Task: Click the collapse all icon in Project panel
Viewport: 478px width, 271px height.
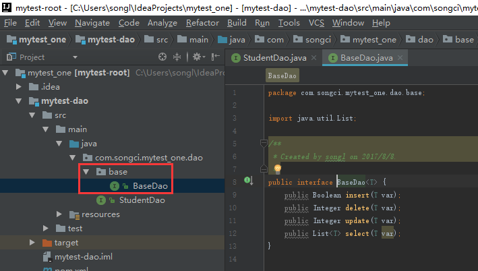Action: point(177,57)
